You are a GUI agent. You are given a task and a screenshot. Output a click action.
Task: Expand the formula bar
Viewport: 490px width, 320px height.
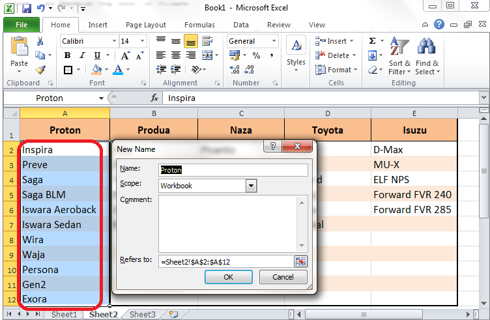(x=483, y=98)
